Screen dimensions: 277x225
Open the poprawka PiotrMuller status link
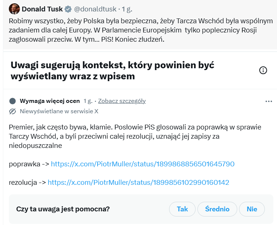[143, 164]
